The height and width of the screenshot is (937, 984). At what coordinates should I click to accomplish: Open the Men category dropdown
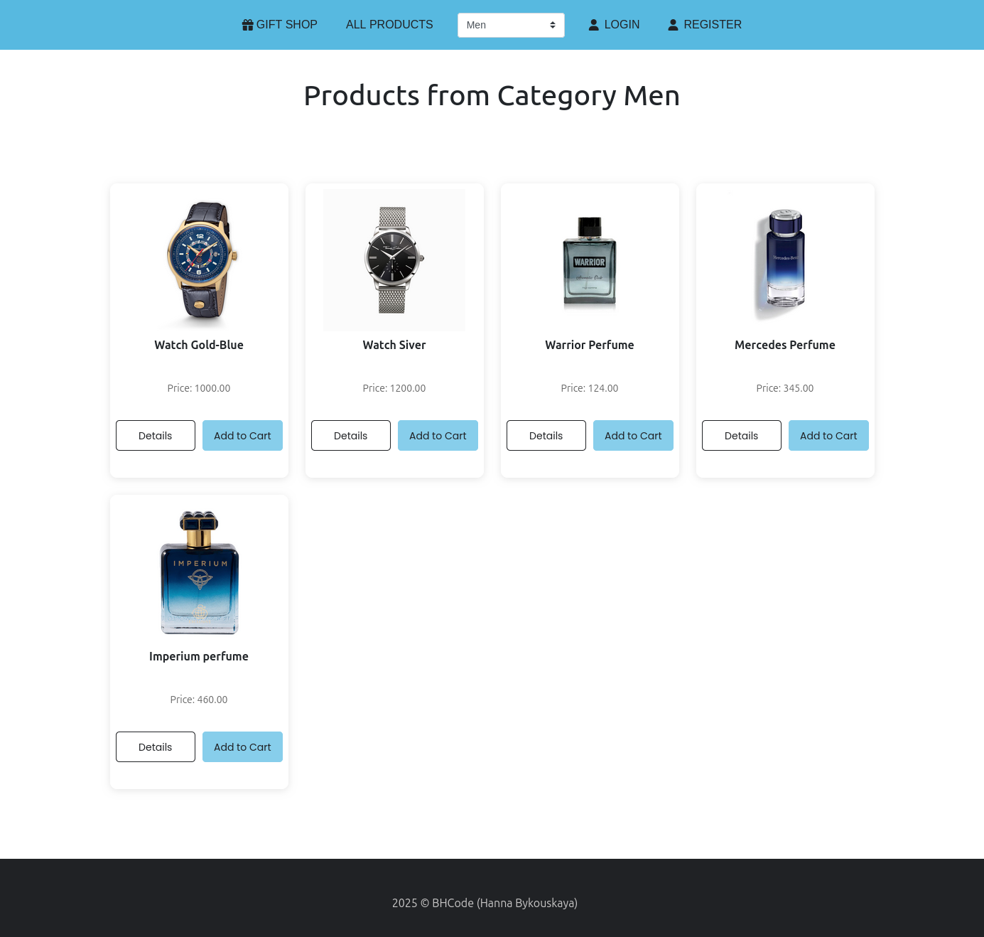click(511, 25)
